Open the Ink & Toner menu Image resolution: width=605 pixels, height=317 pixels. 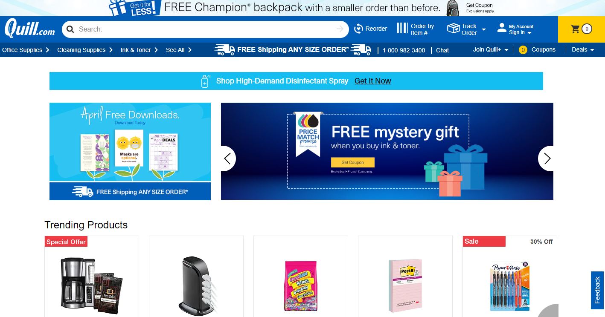[x=139, y=50]
